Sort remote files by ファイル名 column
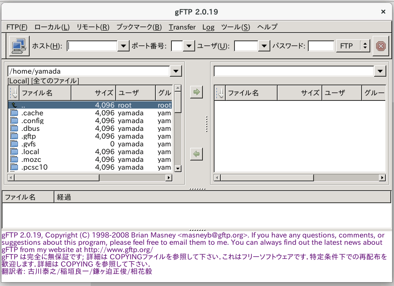This screenshot has width=394, height=286. coord(251,93)
